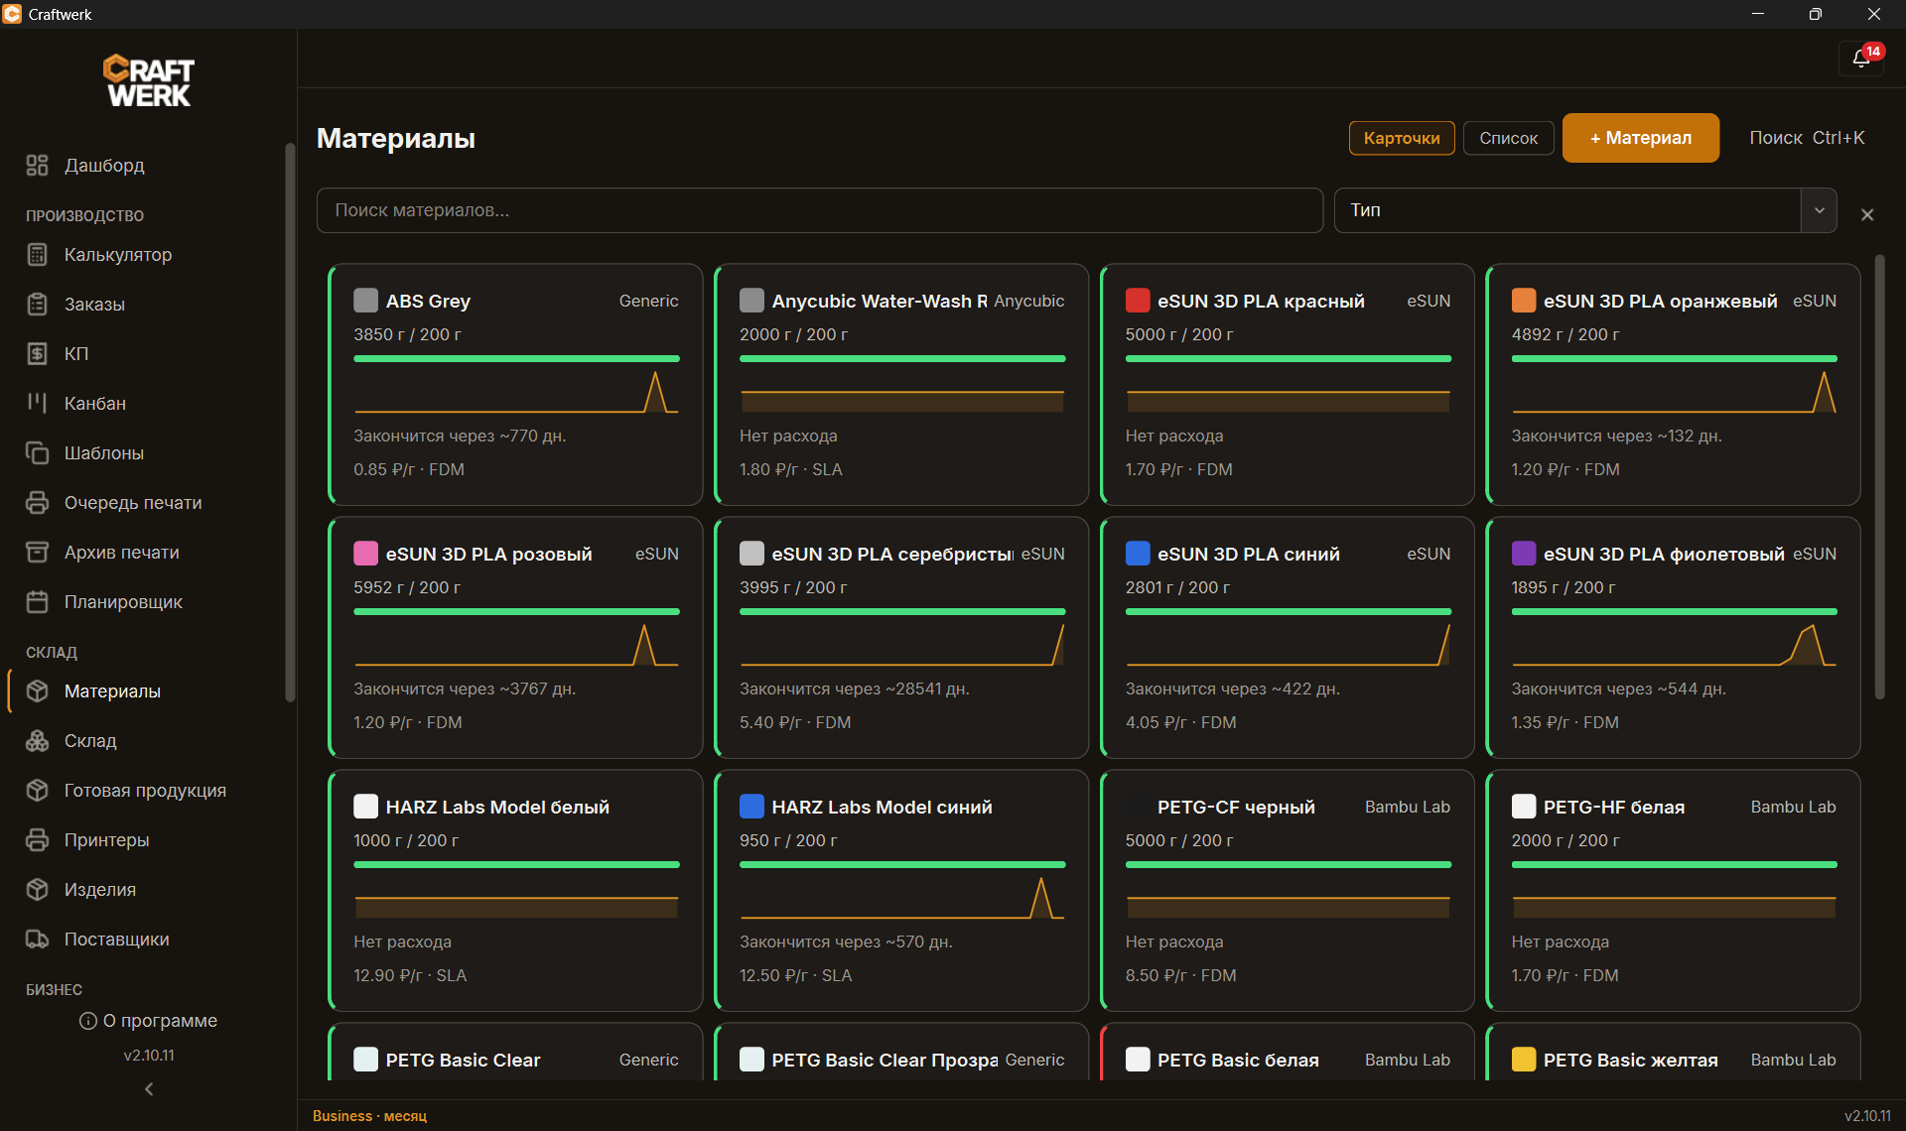Click the '12.50 ₽/г · SLA' price text
Image resolution: width=1906 pixels, height=1131 pixels.
coord(795,975)
